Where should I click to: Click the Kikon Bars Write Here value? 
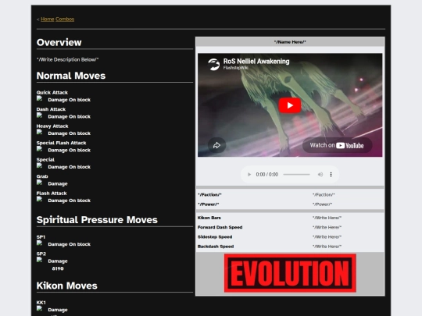[327, 218]
